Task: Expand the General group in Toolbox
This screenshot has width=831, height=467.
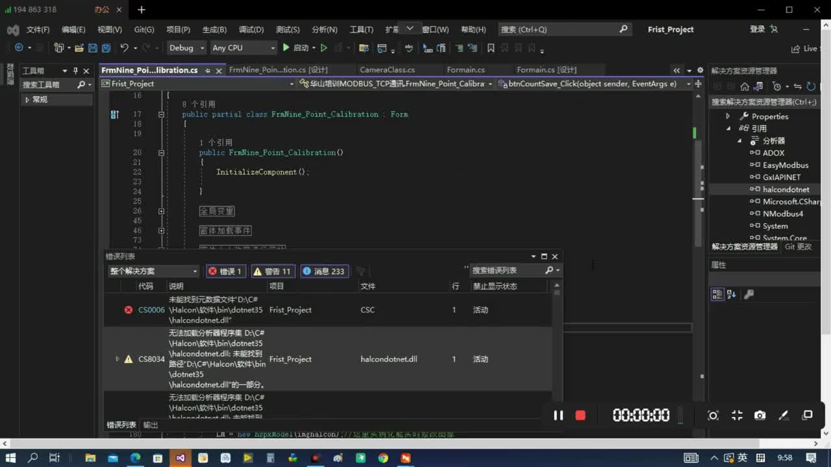Action: pos(27,100)
